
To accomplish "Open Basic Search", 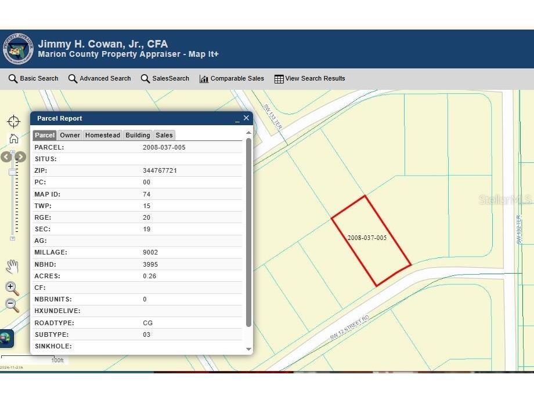I will 34,79.
